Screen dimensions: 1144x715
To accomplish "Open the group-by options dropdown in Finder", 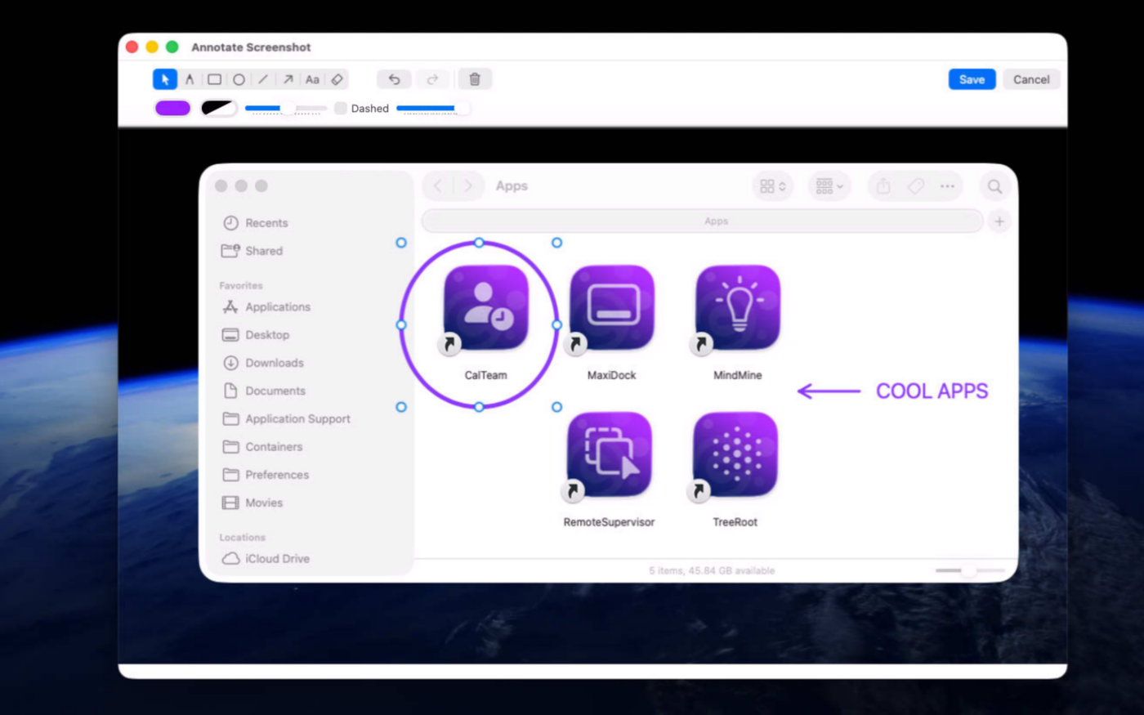I will coord(829,186).
